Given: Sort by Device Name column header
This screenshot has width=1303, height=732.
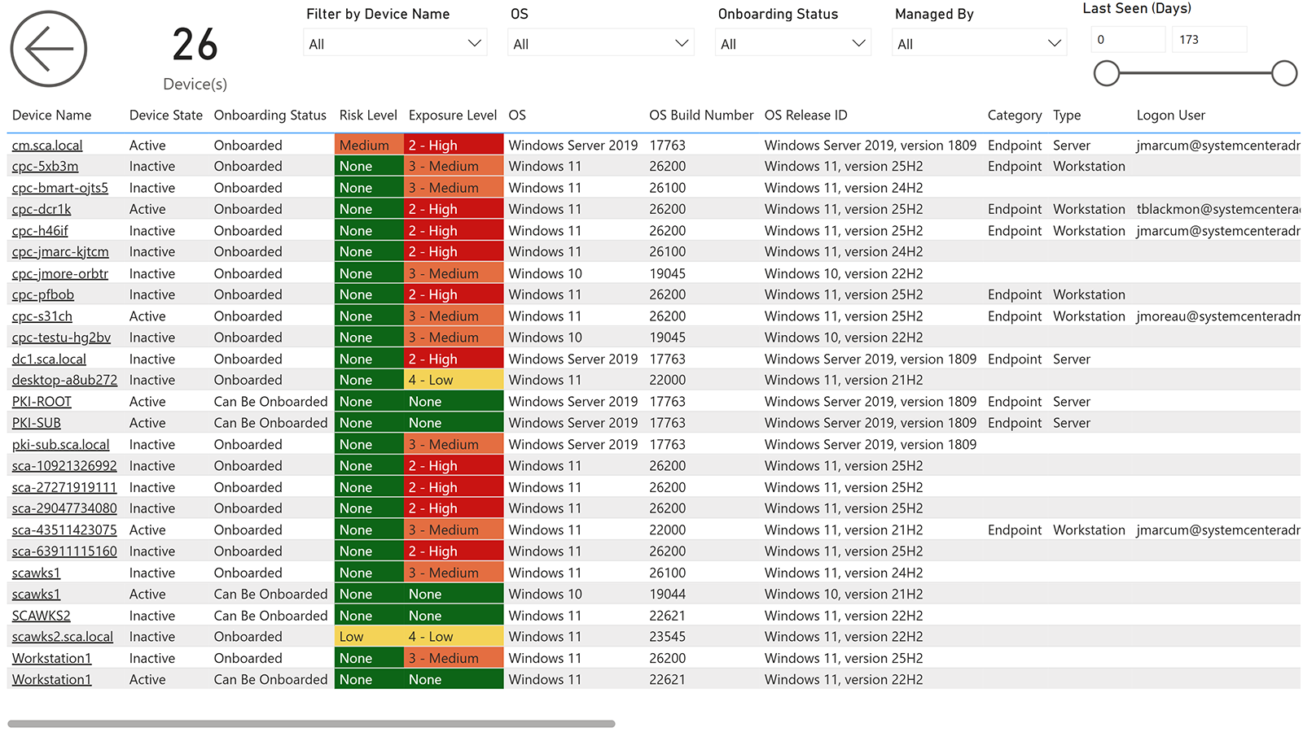Looking at the screenshot, I should tap(52, 115).
